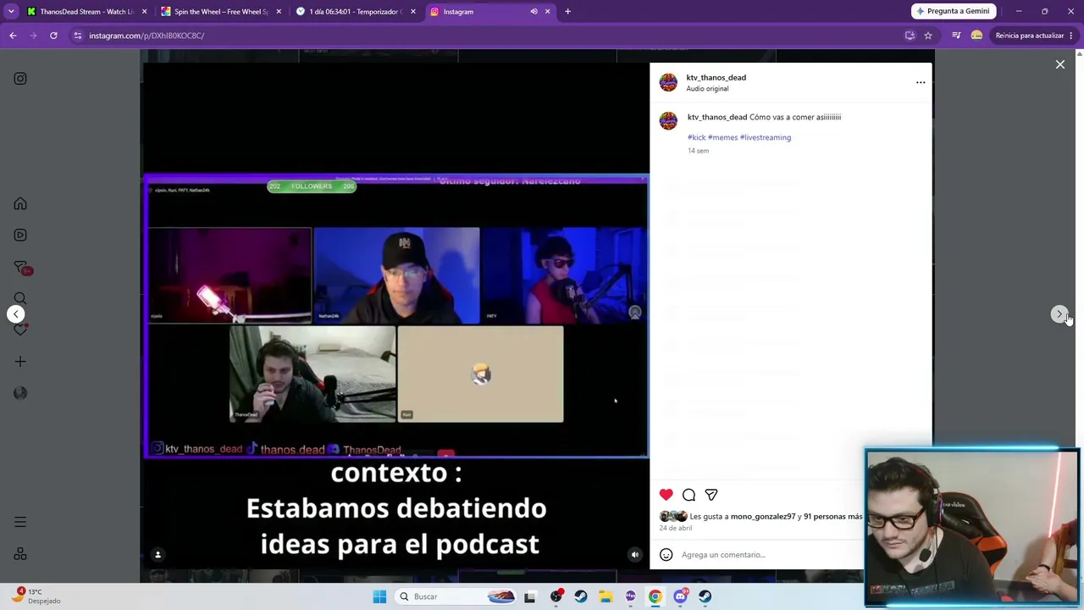
Task: Click the #livestreaming hashtag
Action: click(x=766, y=137)
